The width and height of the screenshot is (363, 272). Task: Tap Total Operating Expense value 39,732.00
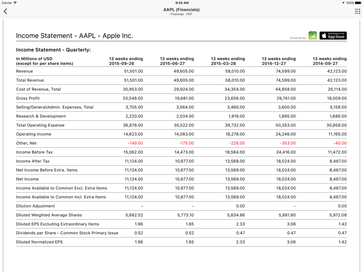tap(235, 125)
